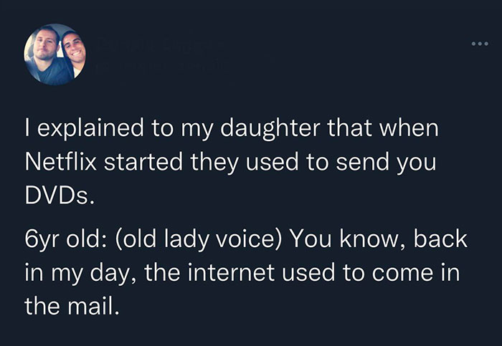Click the word "explained" in first line
Viewport: 502px width, 346px height.
90,128
